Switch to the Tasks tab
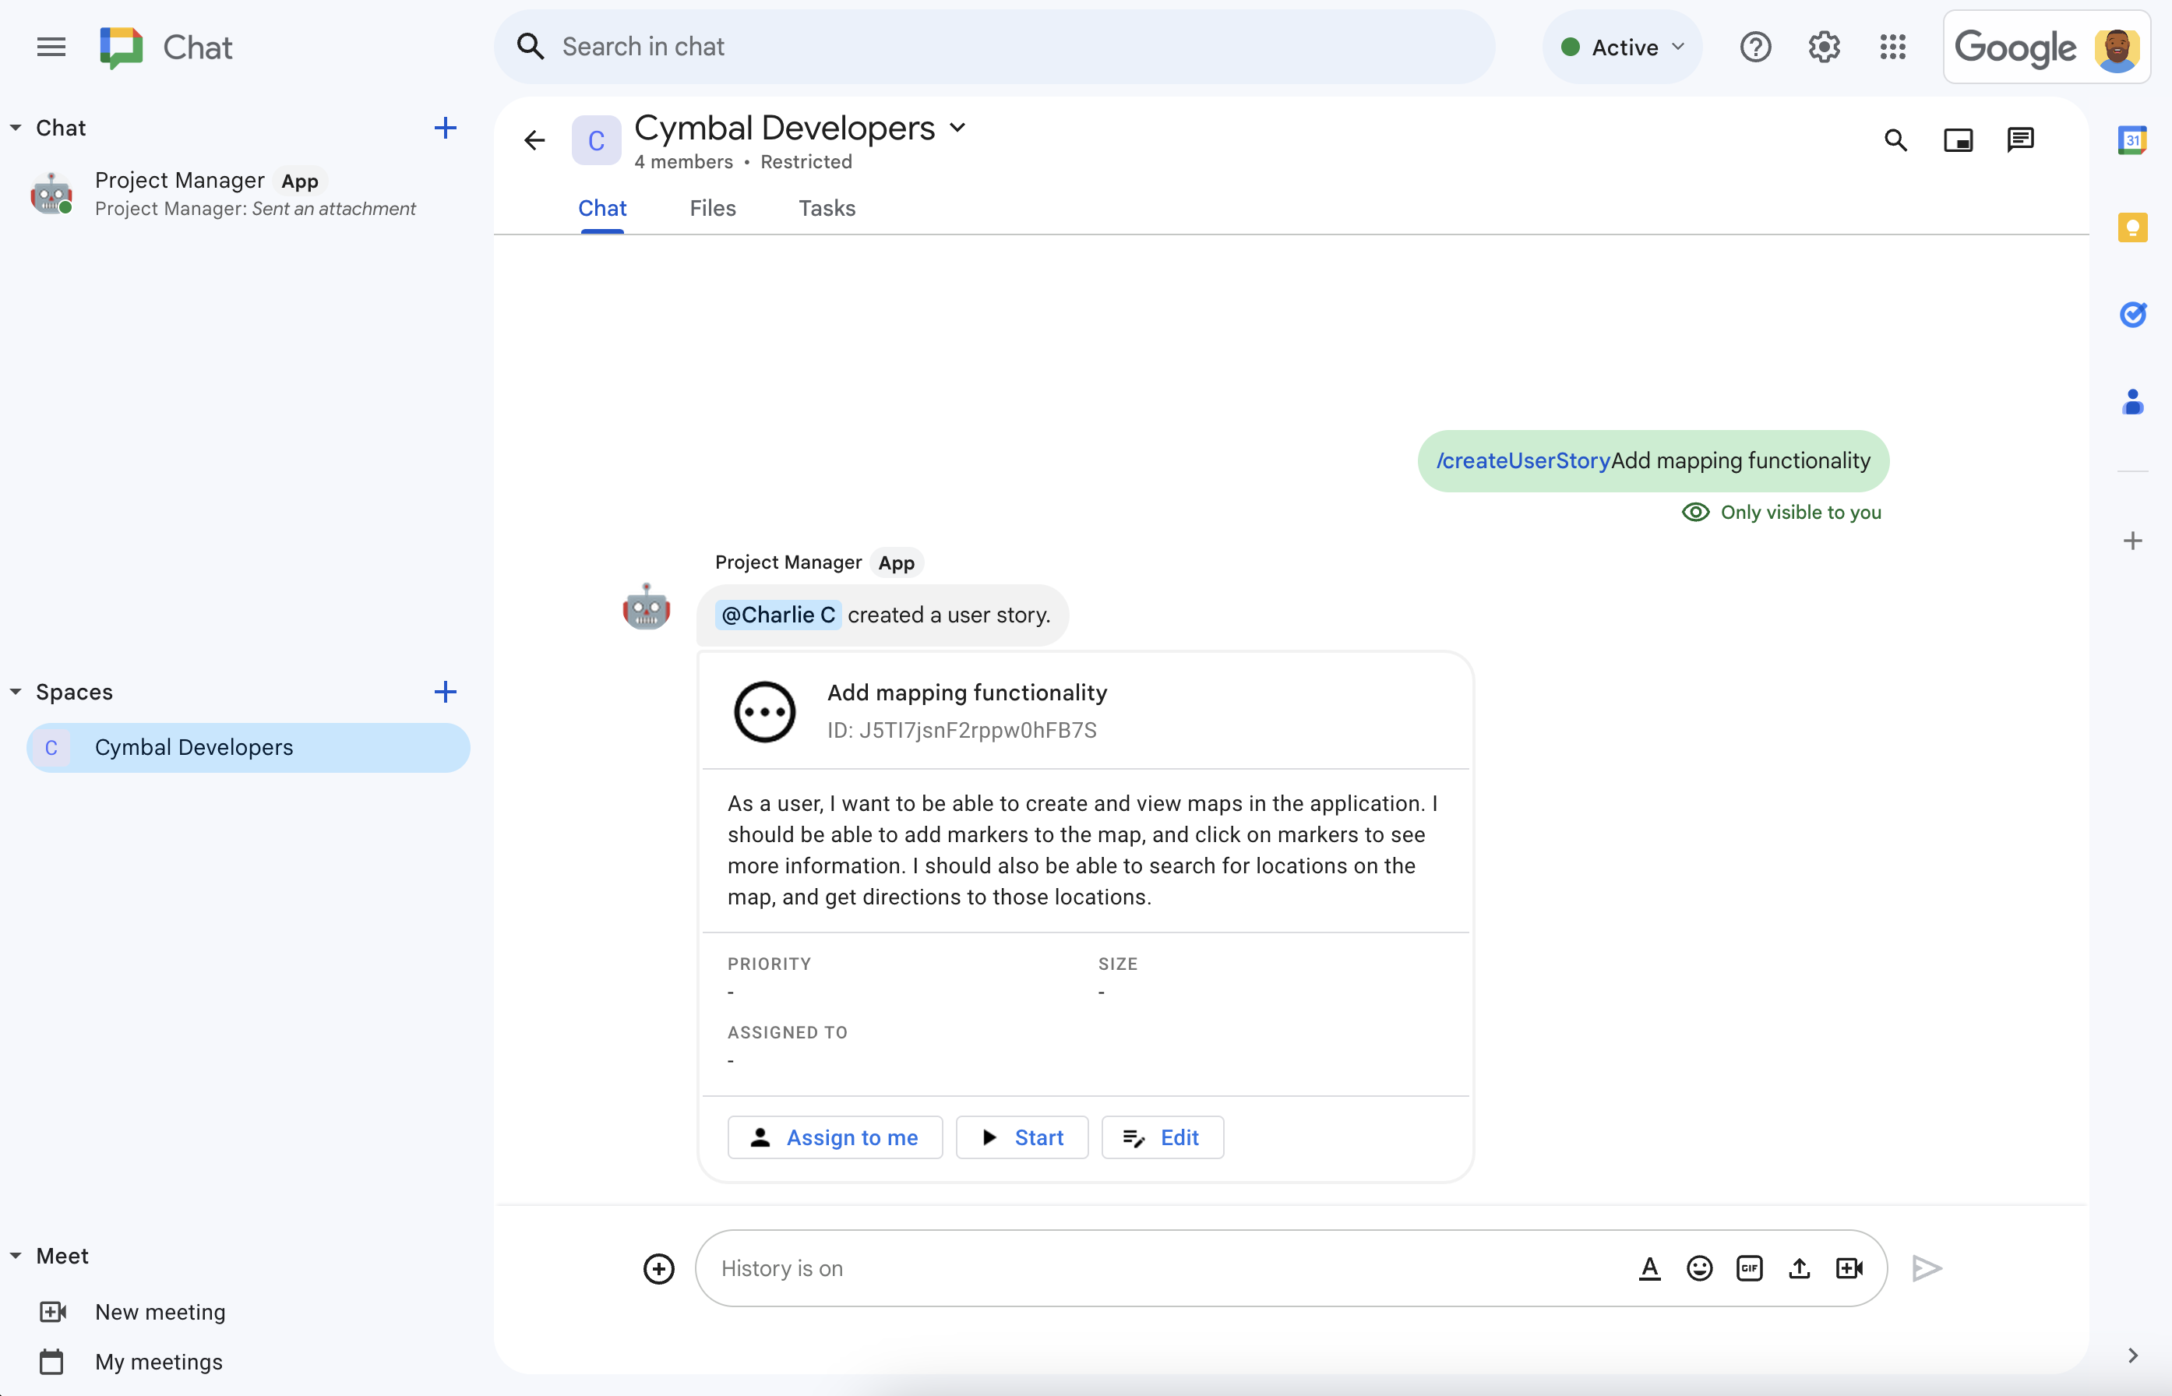2172x1396 pixels. [x=827, y=207]
